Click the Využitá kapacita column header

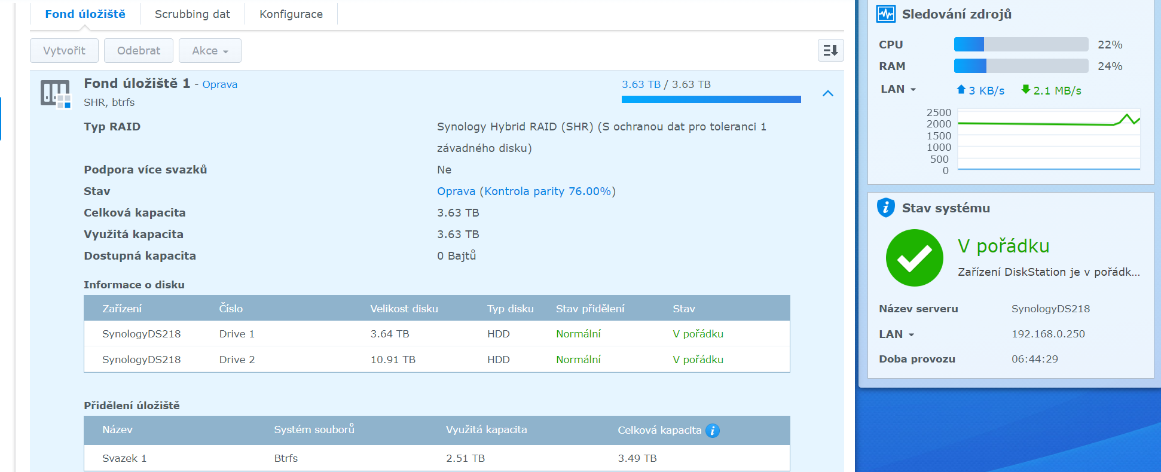pos(486,430)
